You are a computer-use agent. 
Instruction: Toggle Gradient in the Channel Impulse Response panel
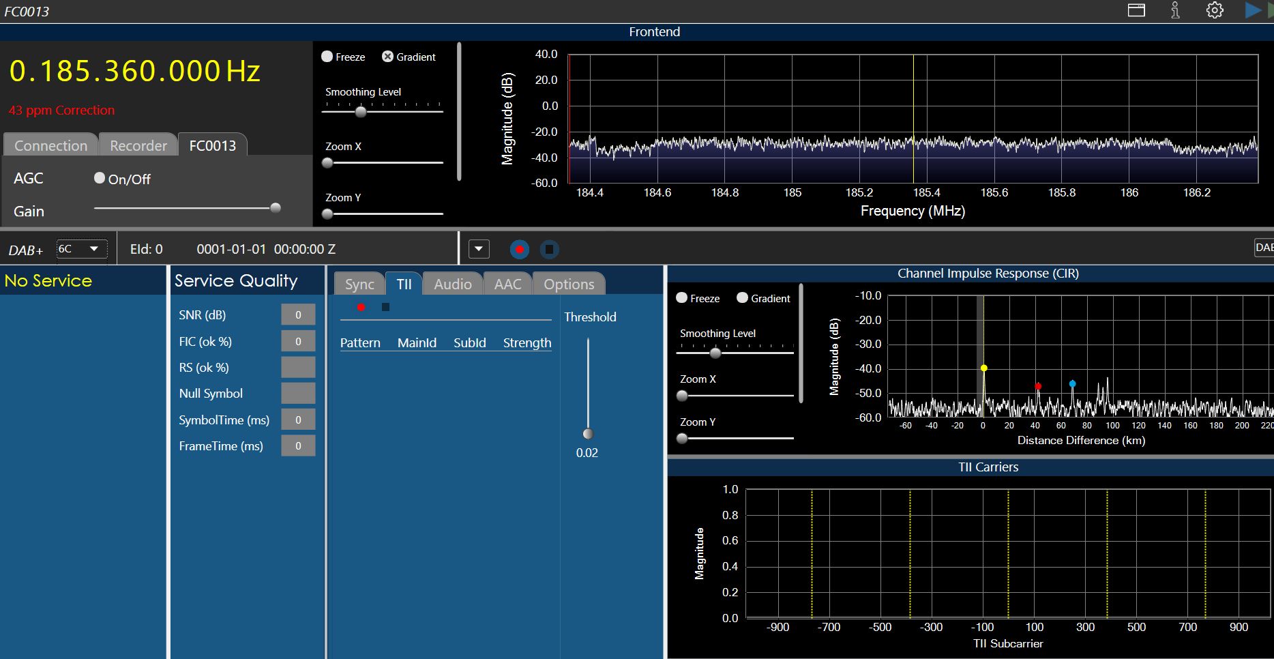pyautogui.click(x=743, y=298)
